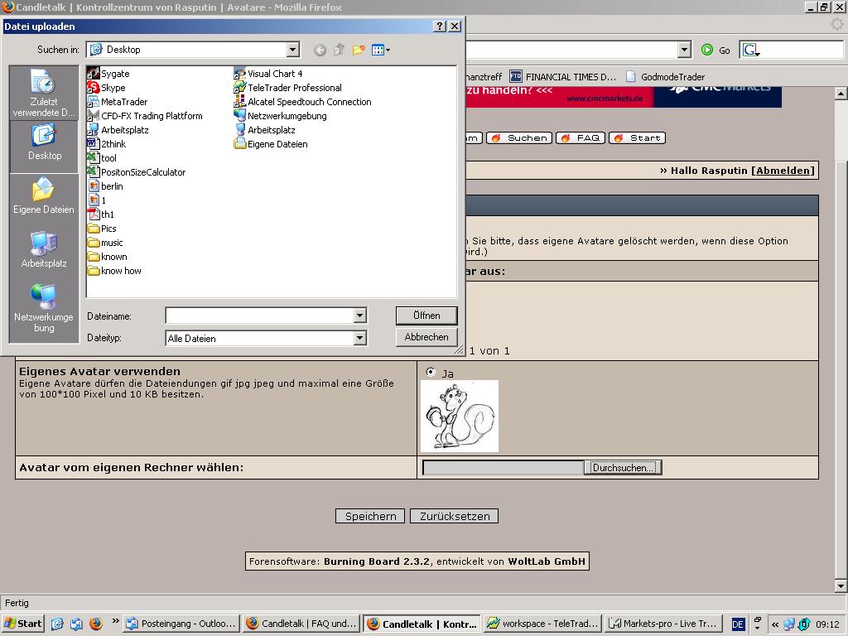Expand hidden system tray icons
The width and height of the screenshot is (848, 636).
point(775,624)
